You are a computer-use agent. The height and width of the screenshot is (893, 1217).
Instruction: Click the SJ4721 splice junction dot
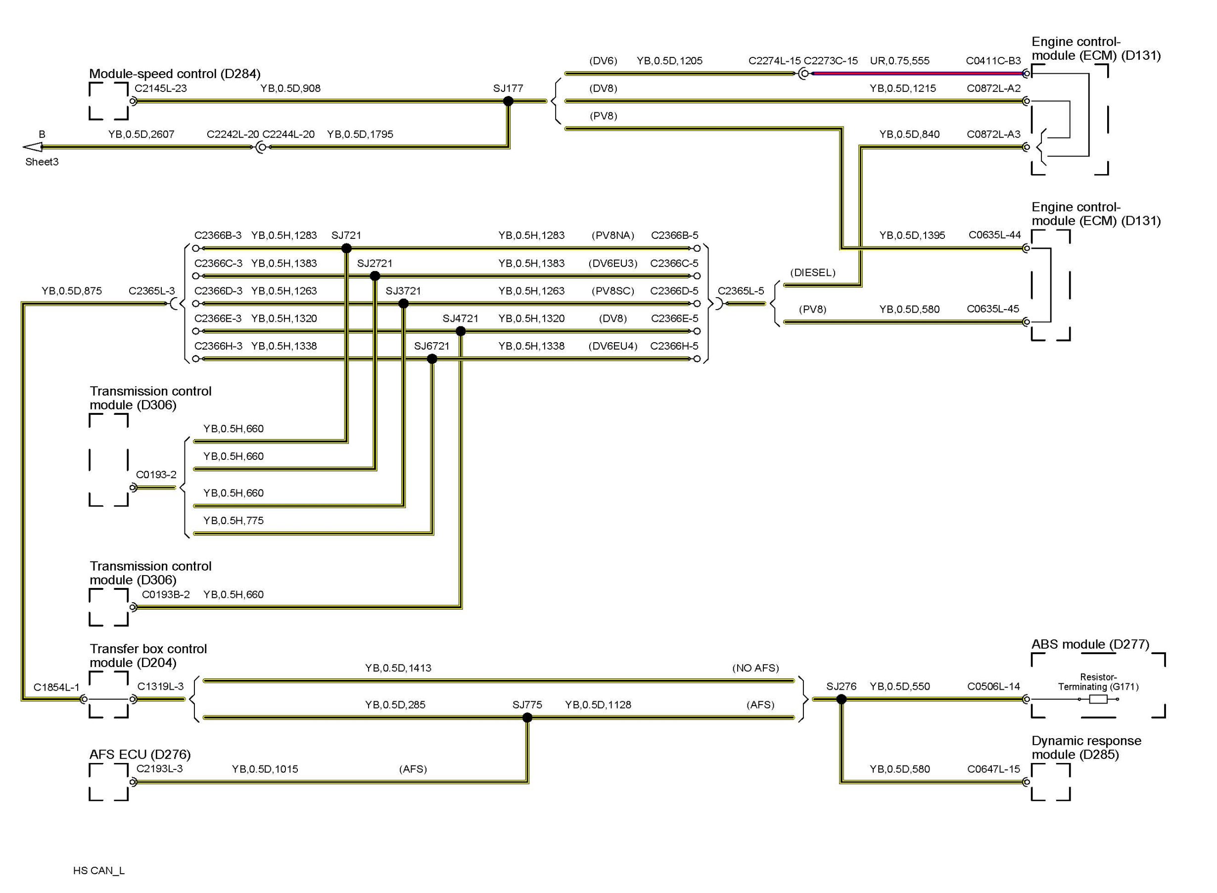460,331
